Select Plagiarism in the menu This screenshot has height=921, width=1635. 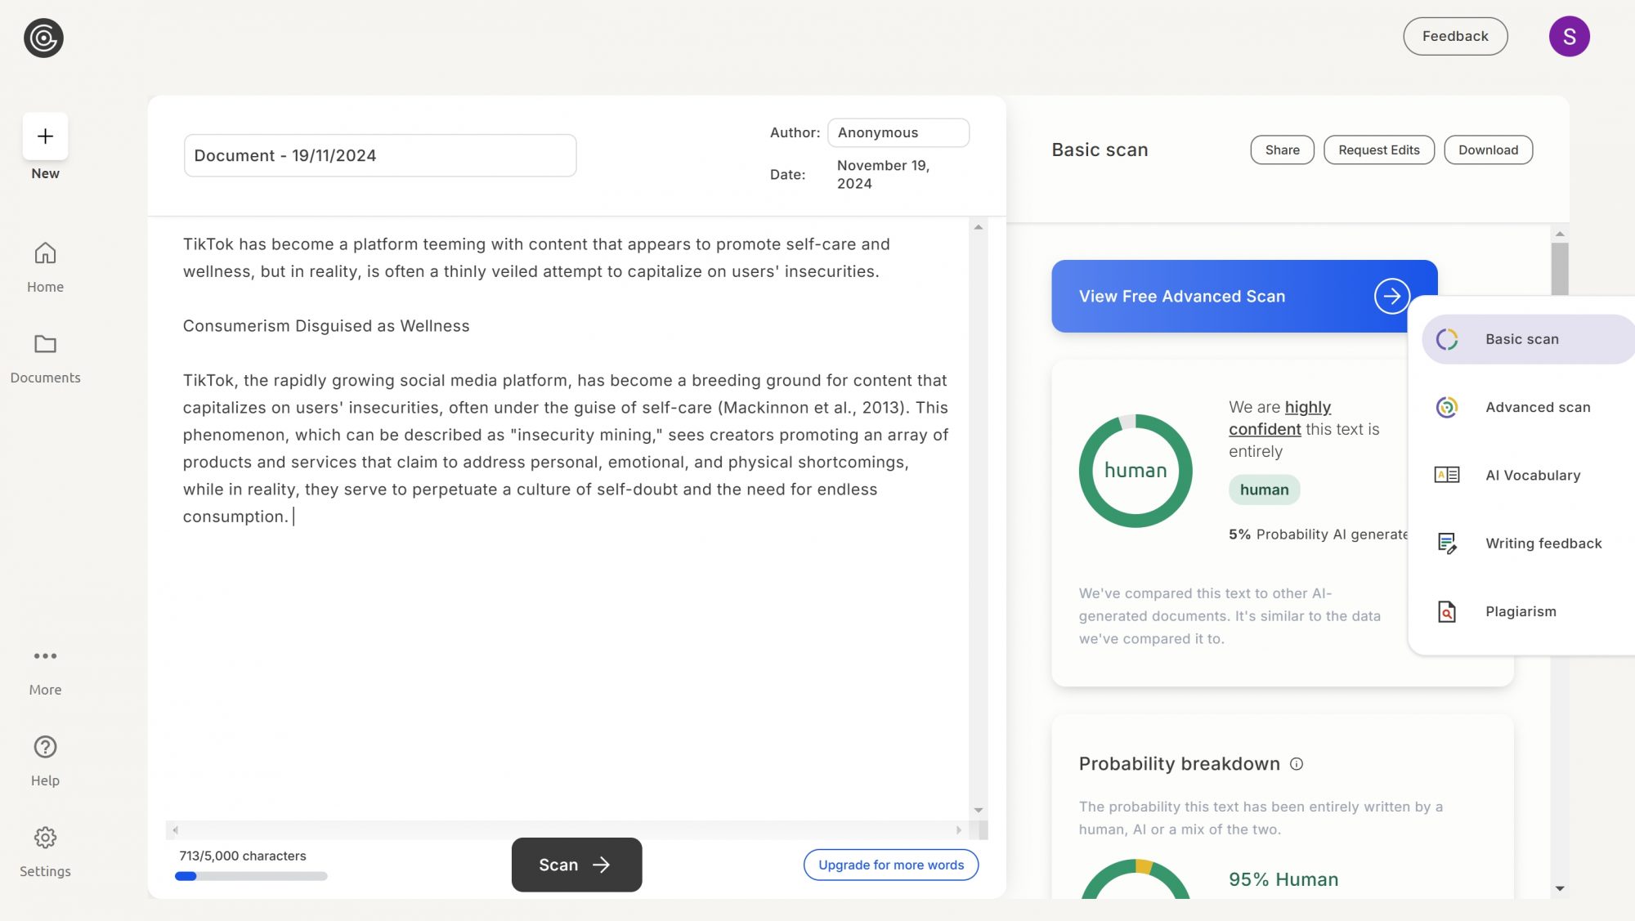(1529, 611)
